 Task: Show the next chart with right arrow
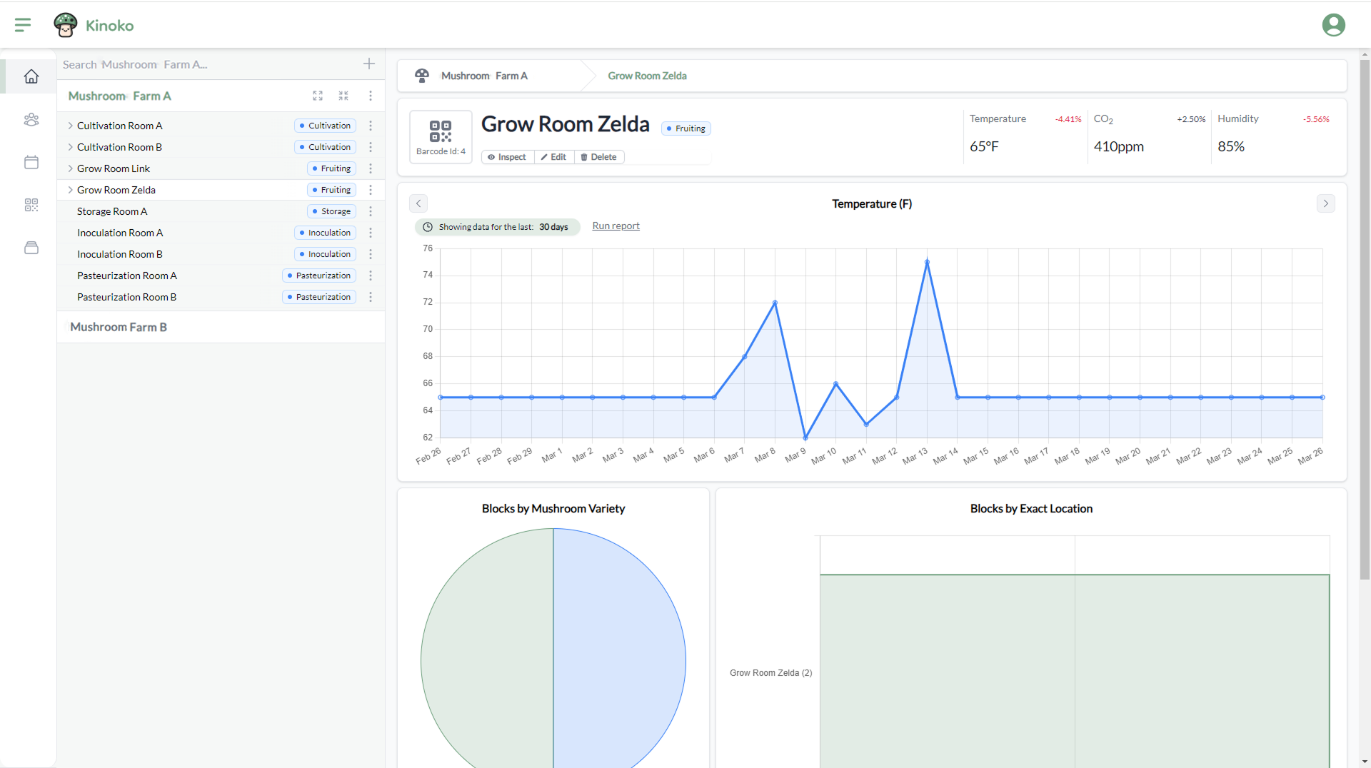pos(1325,203)
